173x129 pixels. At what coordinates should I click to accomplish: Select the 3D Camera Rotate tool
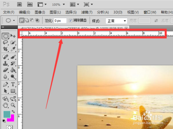point(13,99)
